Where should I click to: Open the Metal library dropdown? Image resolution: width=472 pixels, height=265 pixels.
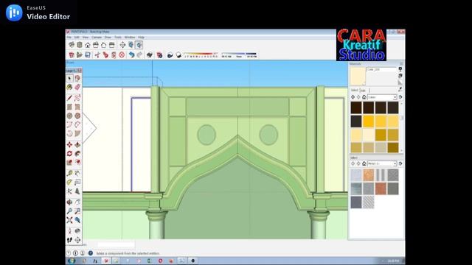point(382,163)
